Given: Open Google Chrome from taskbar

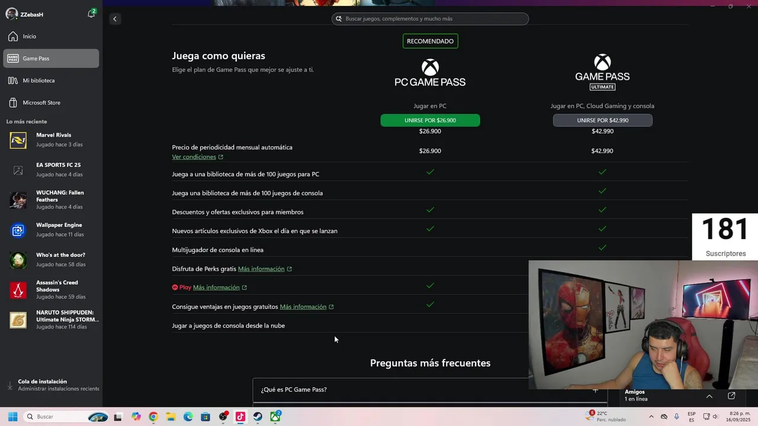Looking at the screenshot, I should coord(153,417).
